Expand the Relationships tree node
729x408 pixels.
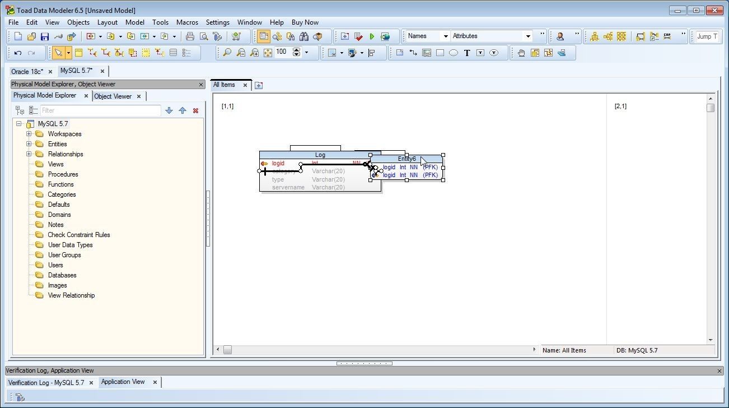coord(29,154)
